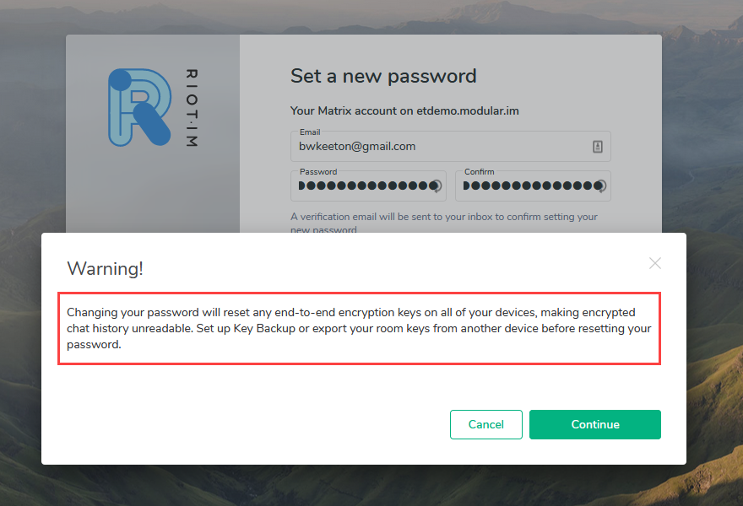The image size is (743, 506).
Task: Click the small "Password" field label
Action: (x=317, y=172)
